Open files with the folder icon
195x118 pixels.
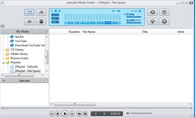79,113
